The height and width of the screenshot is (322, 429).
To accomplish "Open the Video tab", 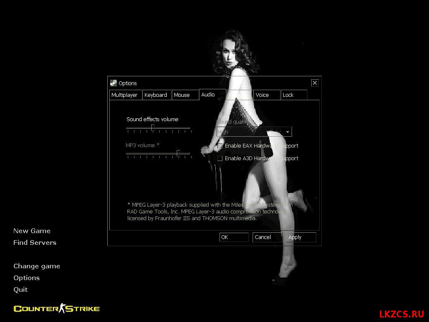I will click(239, 95).
